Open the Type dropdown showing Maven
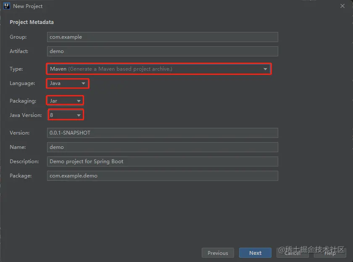This screenshot has height=262, width=353. click(159, 69)
